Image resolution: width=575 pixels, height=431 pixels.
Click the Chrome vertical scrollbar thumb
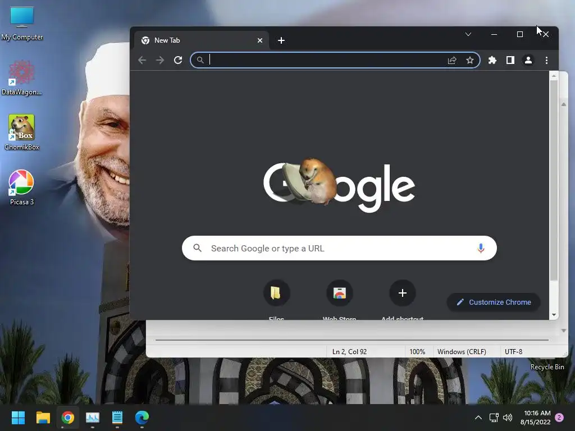click(554, 181)
